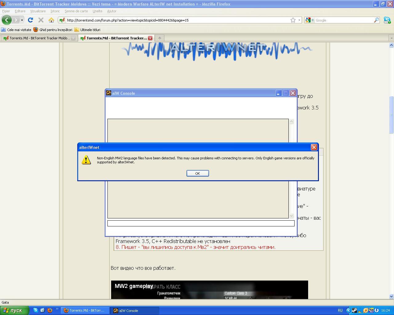
Task: Open the list-all-tabs dropdown arrow
Action: pos(391,38)
